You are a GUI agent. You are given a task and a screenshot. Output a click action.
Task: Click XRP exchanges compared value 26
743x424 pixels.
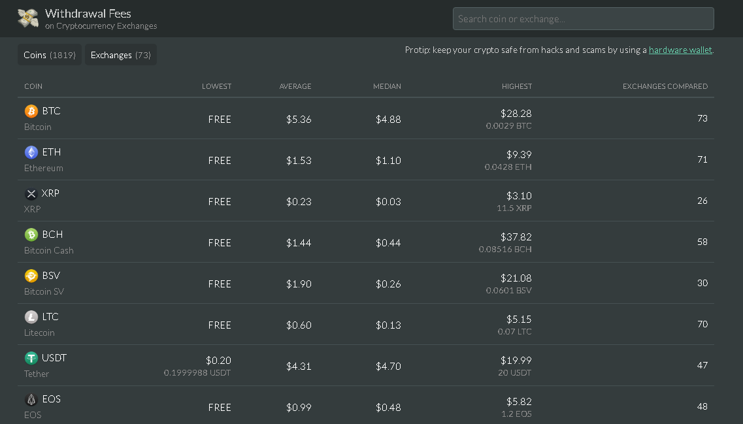coord(702,201)
